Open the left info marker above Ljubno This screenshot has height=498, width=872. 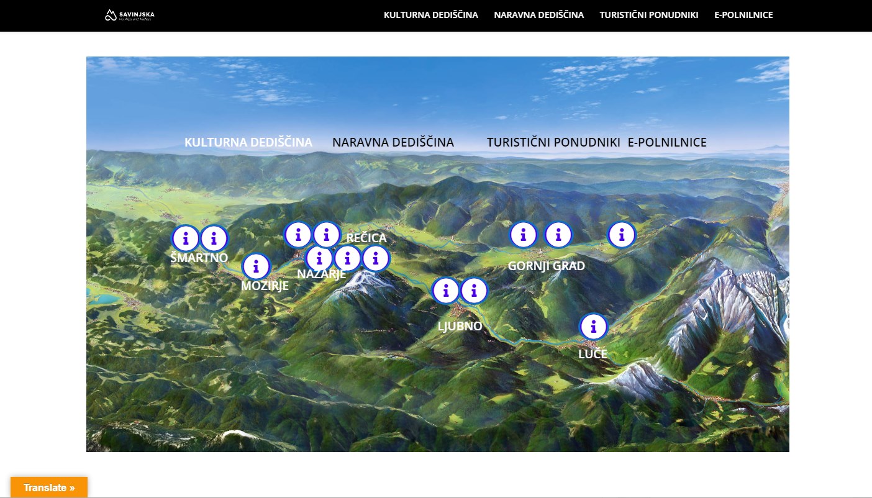(446, 291)
